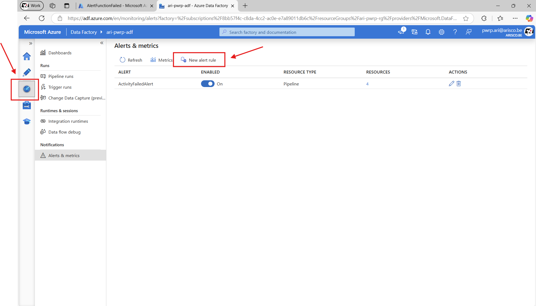The image size is (536, 306).
Task: Collapse the monitoring side menu
Action: tap(102, 43)
